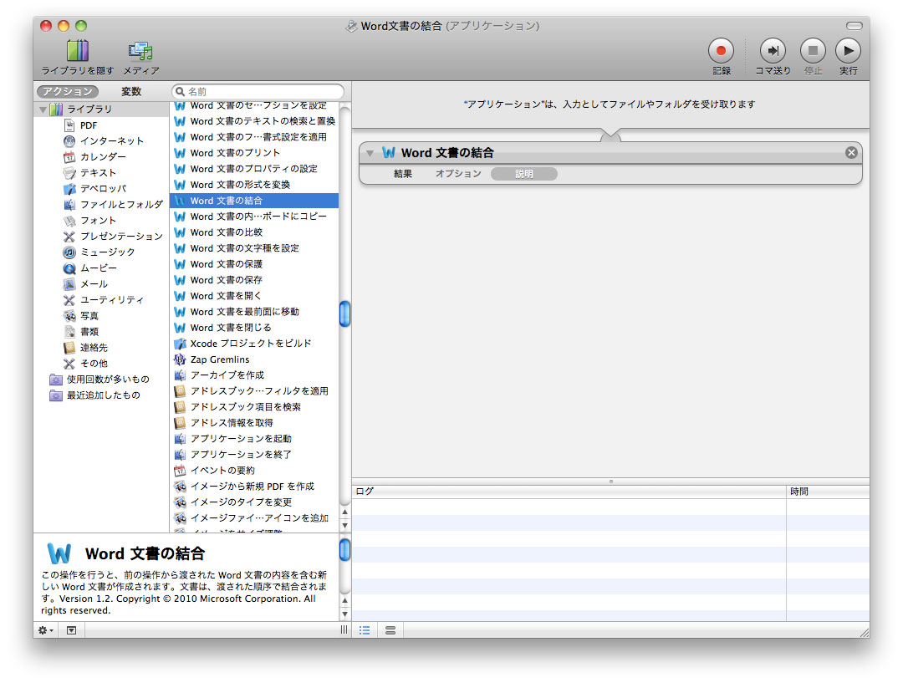
Task: Select action Word 文書の文字種を設定
Action: (x=254, y=248)
